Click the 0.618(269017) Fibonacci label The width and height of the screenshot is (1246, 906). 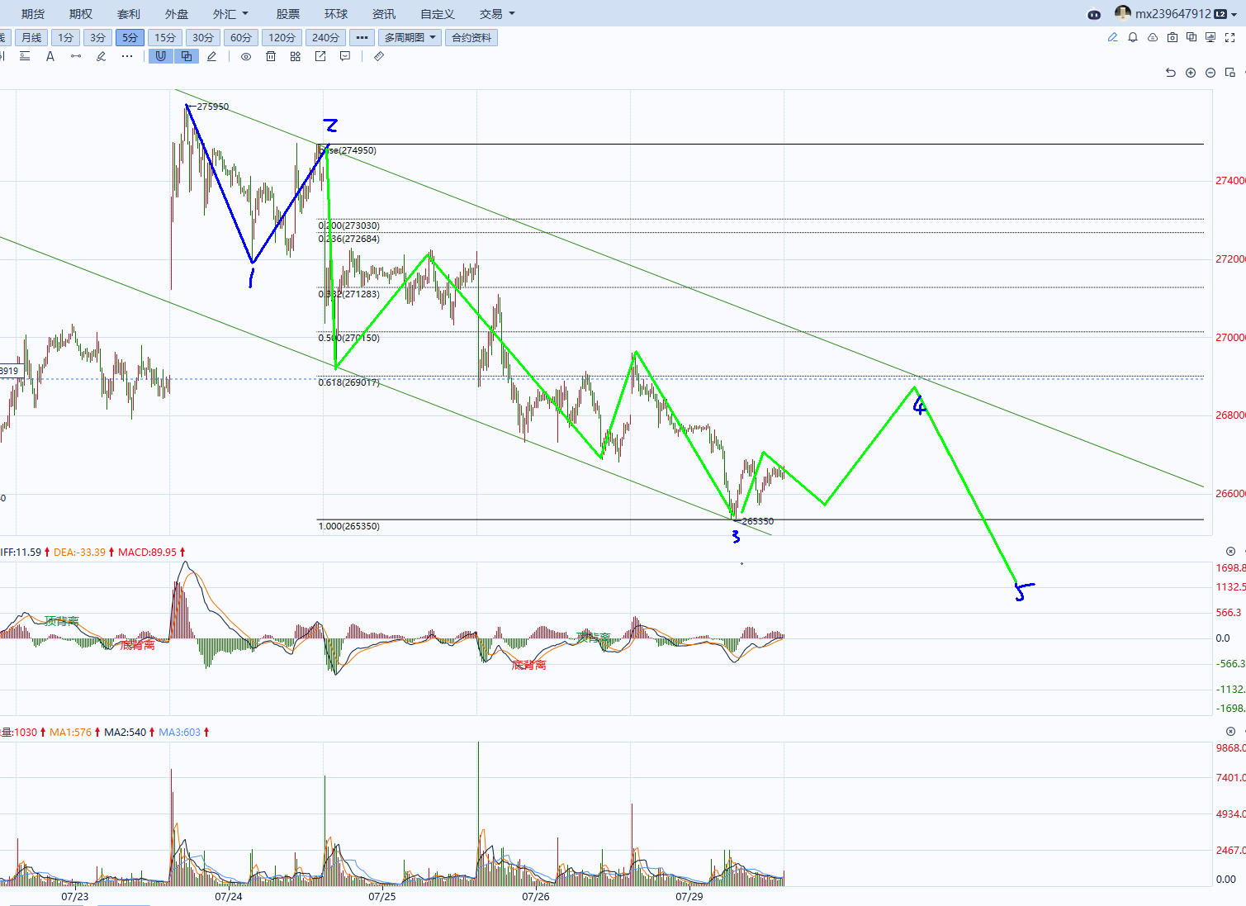pos(349,382)
